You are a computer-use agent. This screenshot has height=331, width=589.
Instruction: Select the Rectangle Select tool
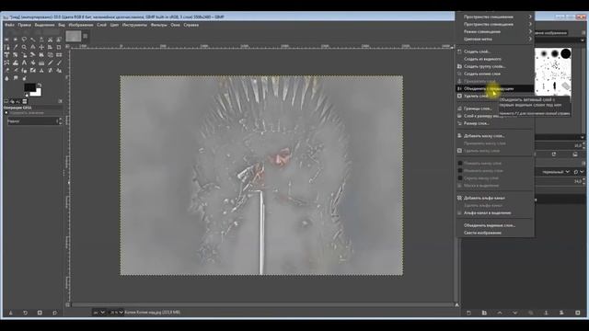[6, 40]
